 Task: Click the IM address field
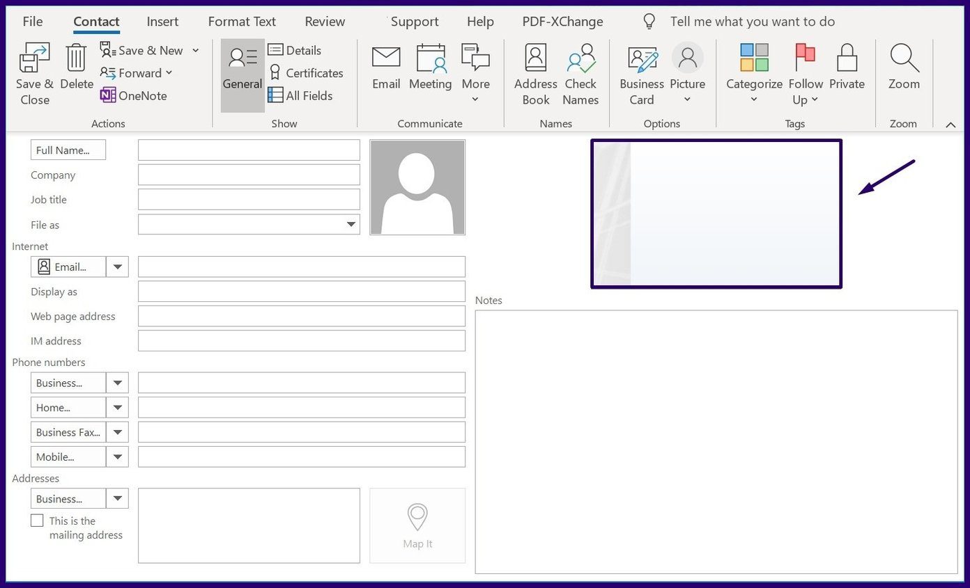pyautogui.click(x=302, y=341)
